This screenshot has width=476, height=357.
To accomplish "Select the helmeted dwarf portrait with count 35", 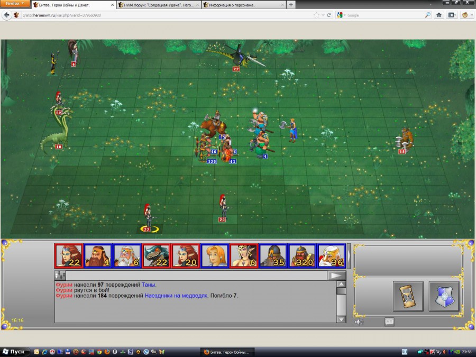I will point(273,255).
